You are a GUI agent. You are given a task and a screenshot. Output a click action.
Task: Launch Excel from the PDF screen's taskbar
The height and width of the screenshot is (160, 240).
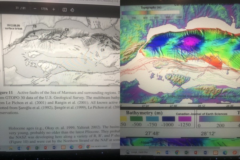37,147
